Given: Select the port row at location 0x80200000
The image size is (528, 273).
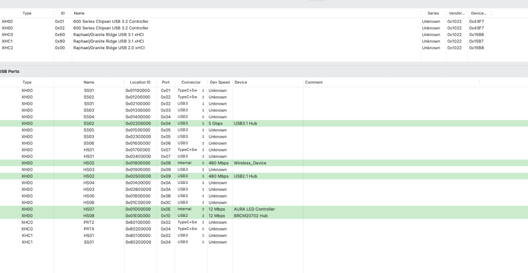Looking at the screenshot, I should (x=138, y=242).
